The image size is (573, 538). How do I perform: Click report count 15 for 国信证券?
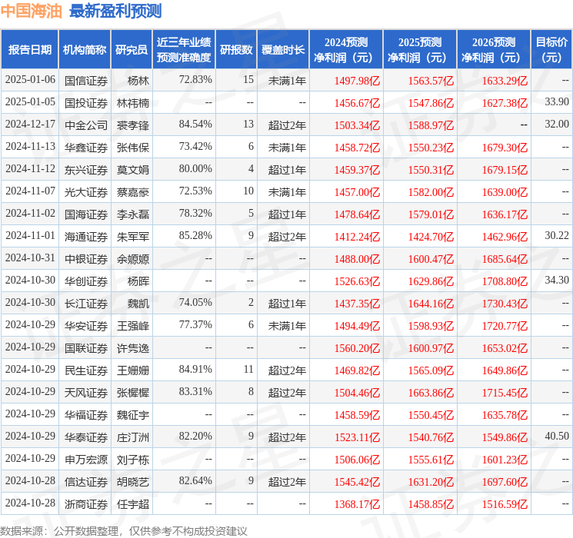pos(248,79)
